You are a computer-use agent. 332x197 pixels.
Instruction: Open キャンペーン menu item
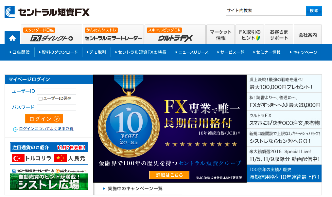(x=304, y=52)
